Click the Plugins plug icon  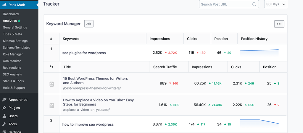(x=4, y=108)
